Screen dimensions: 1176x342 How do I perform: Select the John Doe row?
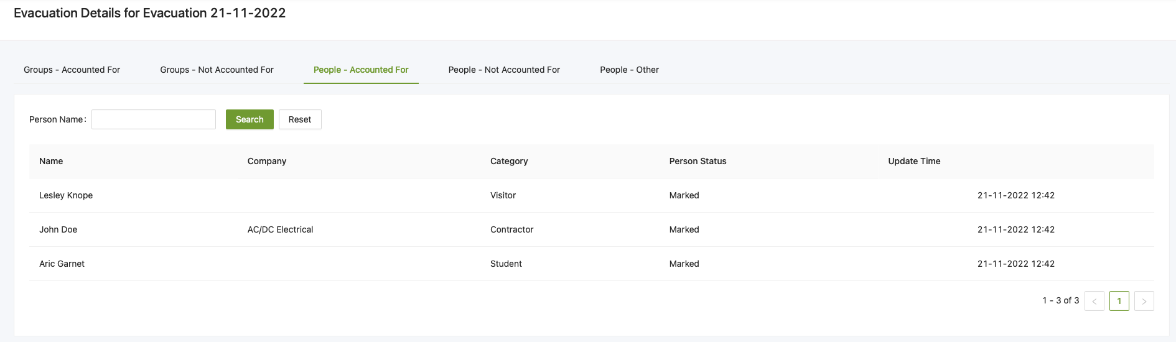(58, 229)
